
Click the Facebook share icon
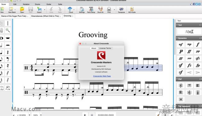pyautogui.click(x=194, y=4)
